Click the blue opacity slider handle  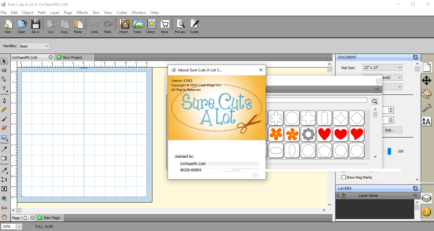tap(389, 151)
